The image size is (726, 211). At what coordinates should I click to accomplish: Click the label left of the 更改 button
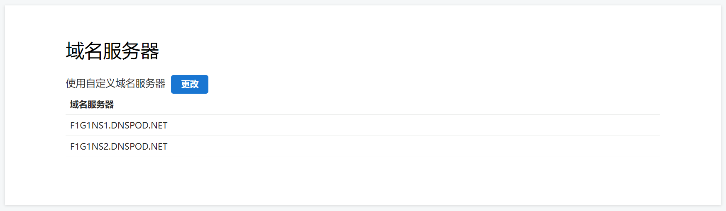115,84
